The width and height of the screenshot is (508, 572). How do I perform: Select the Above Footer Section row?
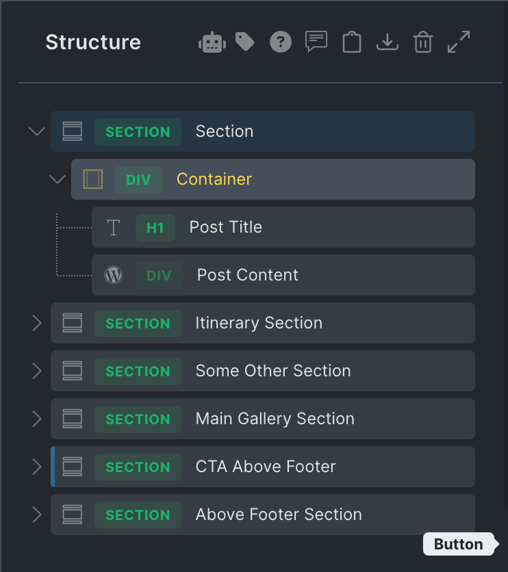point(278,515)
